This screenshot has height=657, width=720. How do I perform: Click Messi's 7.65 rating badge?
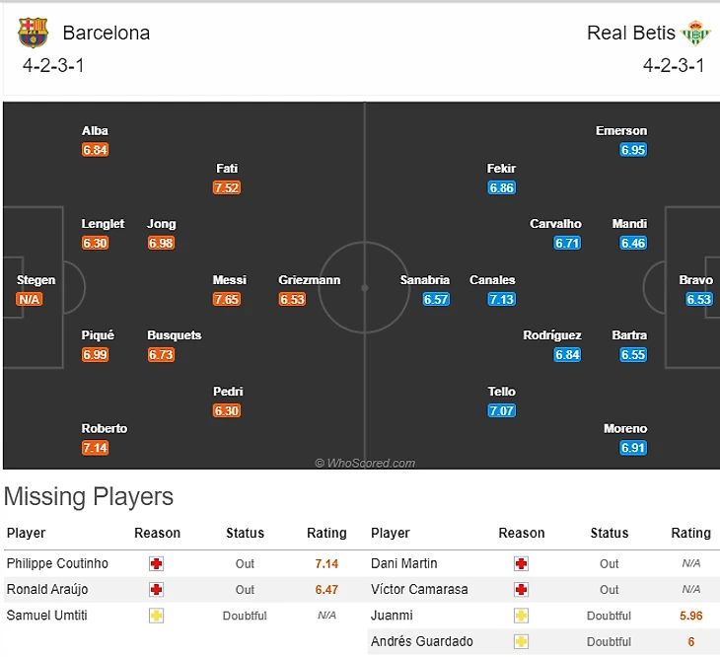pyautogui.click(x=227, y=299)
